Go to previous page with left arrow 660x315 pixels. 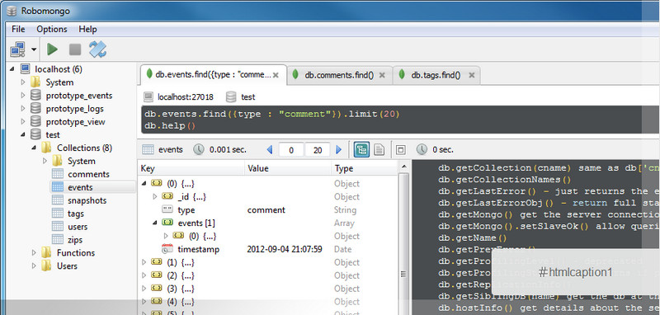(x=270, y=149)
